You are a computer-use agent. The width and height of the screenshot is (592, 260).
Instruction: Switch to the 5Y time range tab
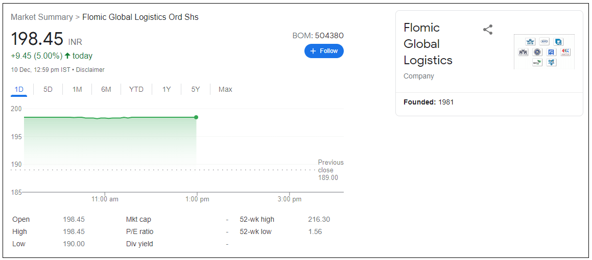(x=196, y=89)
